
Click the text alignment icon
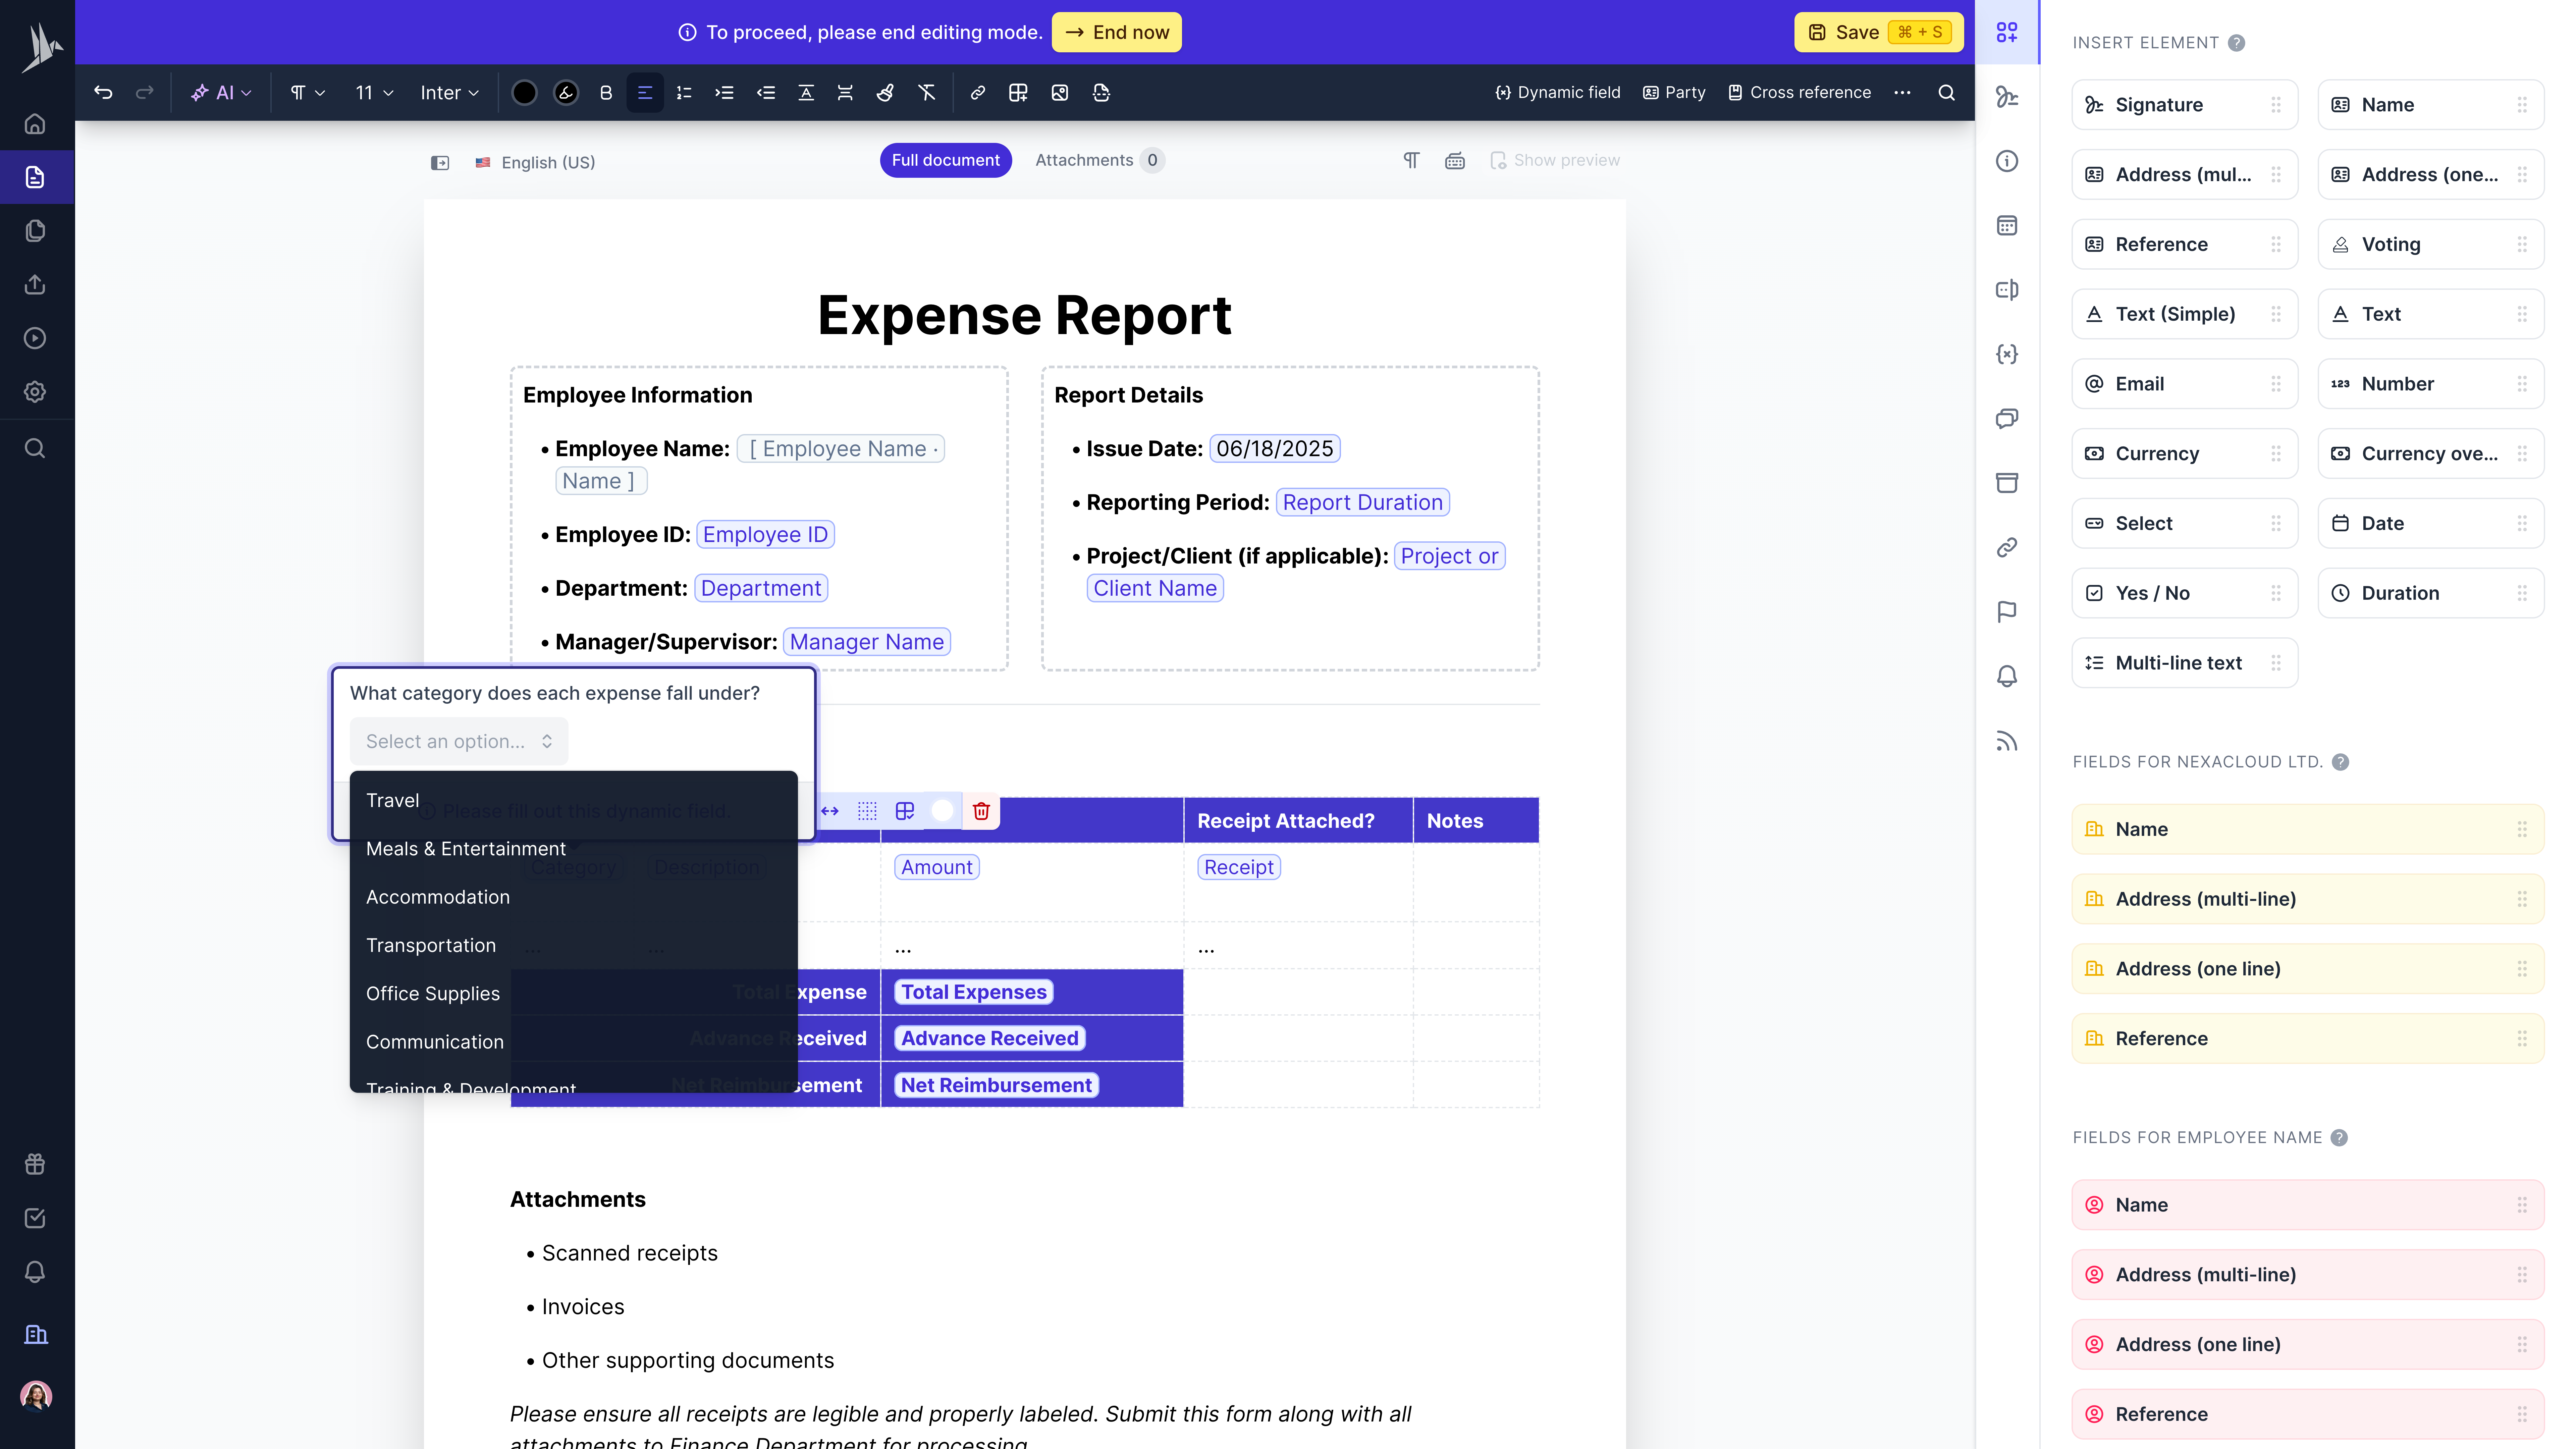point(645,92)
